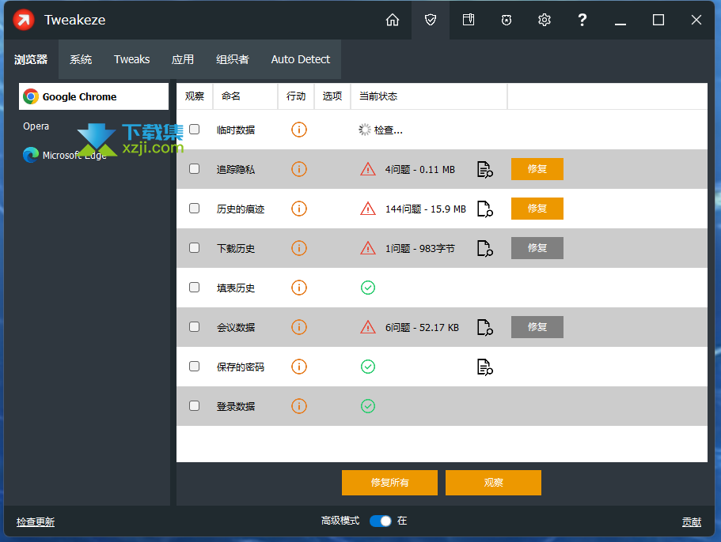This screenshot has width=721, height=542.
Task: Click the 观察 column header
Action: click(x=195, y=96)
